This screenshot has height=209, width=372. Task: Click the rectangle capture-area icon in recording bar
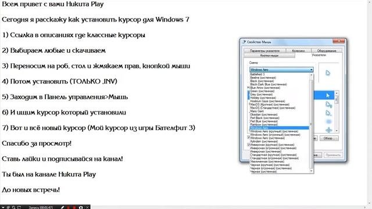(x=19, y=207)
